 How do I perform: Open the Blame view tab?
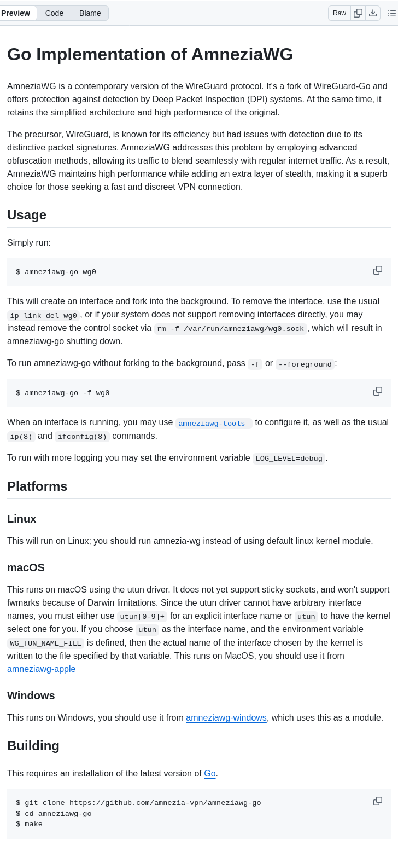coord(90,13)
